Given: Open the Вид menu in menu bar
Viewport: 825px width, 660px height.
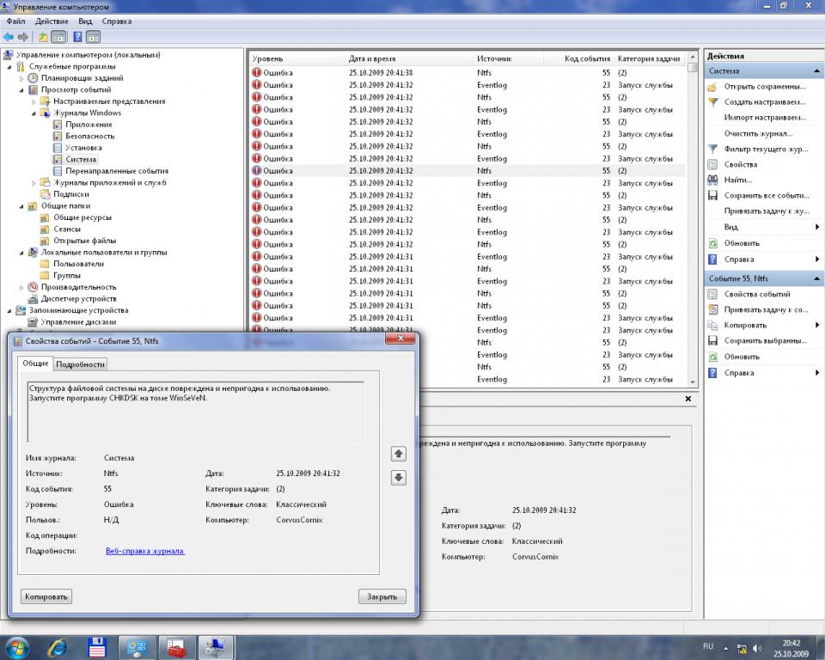Looking at the screenshot, I should pyautogui.click(x=85, y=21).
